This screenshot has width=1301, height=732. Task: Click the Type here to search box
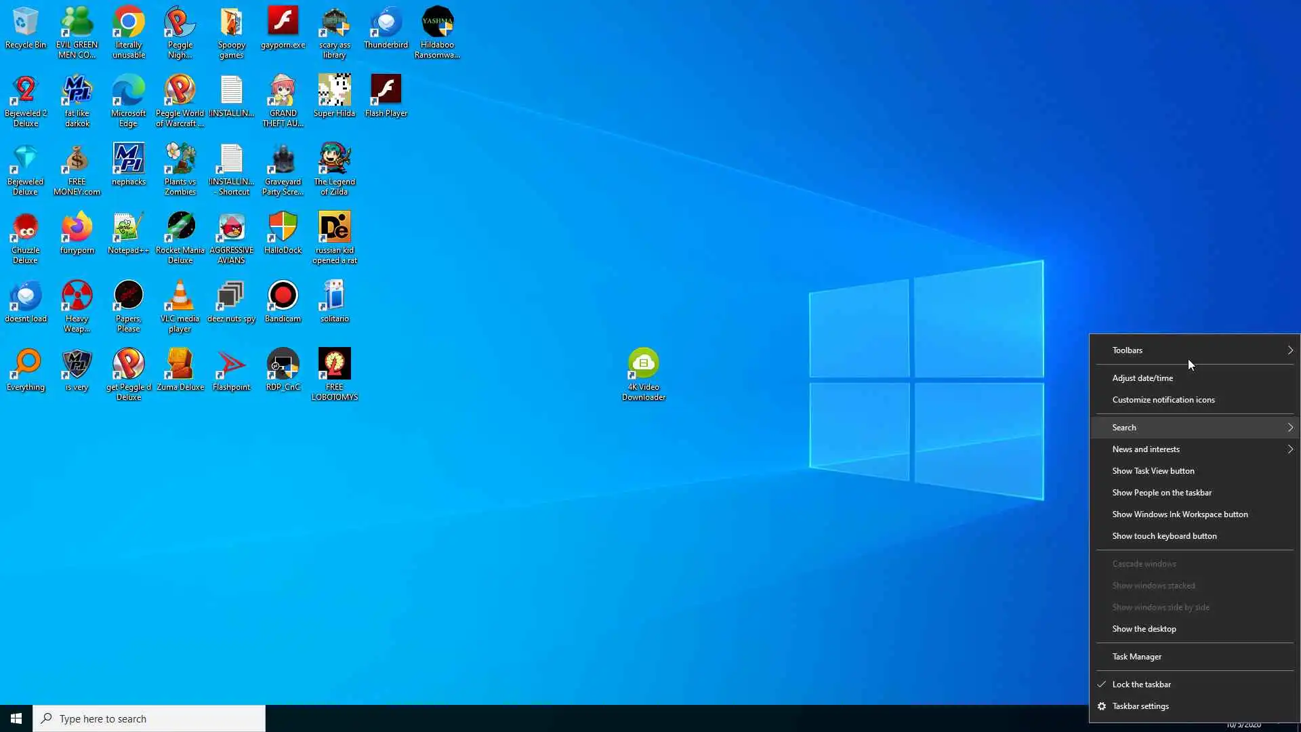[x=149, y=718]
